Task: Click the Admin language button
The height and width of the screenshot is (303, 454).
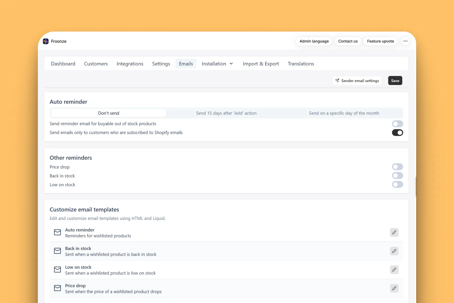Action: tap(314, 41)
